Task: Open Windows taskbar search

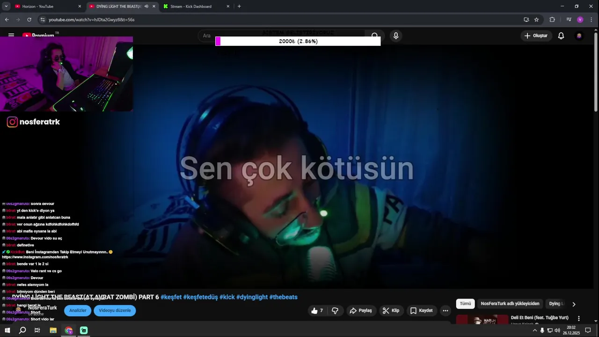Action: (22, 330)
